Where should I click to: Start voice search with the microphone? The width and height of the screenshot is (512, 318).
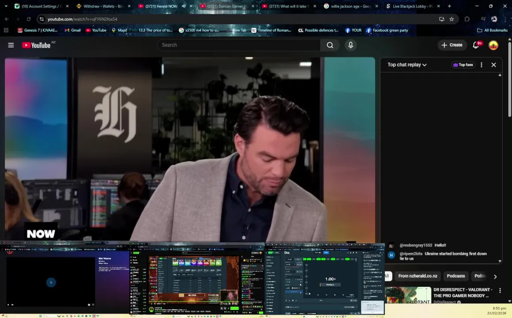click(350, 45)
